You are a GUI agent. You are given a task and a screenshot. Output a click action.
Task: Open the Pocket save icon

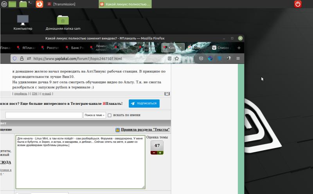[x=201, y=59]
